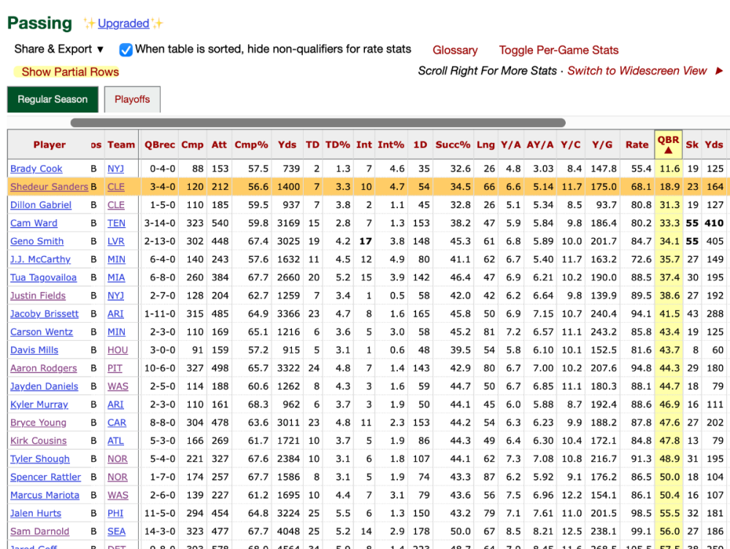Sort table by Rate column header

(x=637, y=145)
